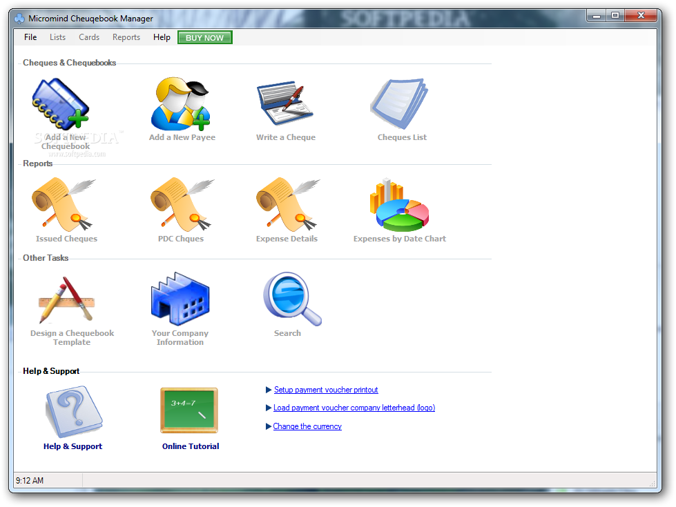The image size is (676, 507).
Task: Open the Issued Cheques report icon
Action: [64, 205]
